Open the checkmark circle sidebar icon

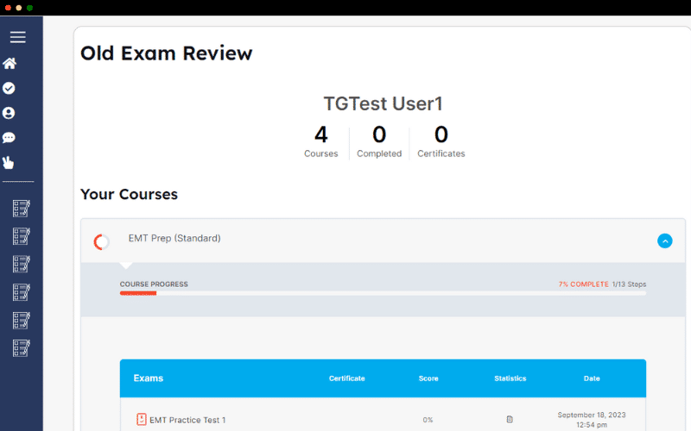click(x=9, y=89)
